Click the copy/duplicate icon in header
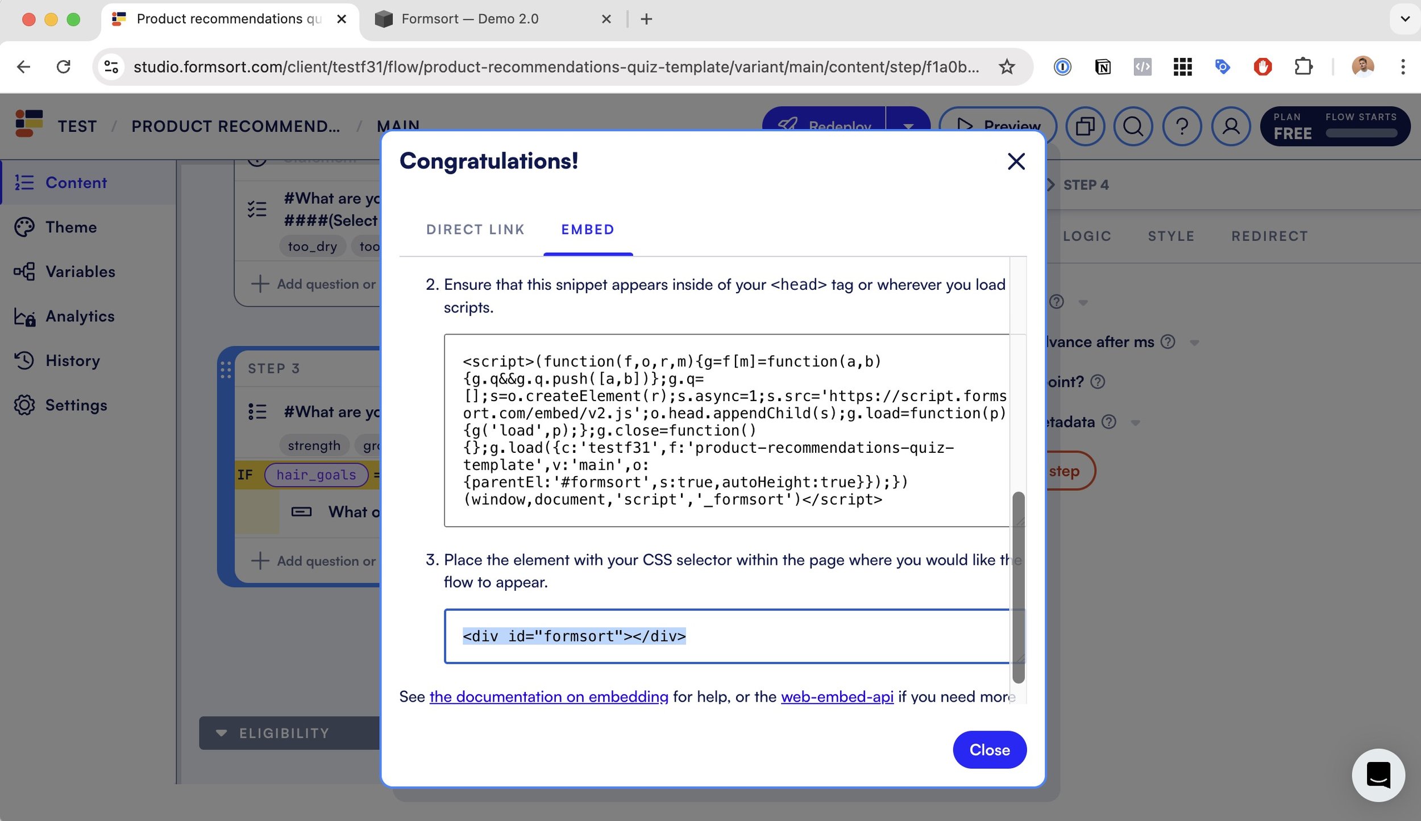 [x=1085, y=126]
